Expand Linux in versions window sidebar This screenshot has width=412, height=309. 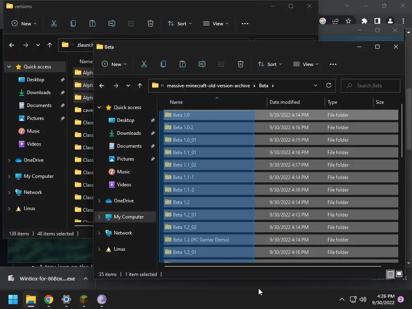(9, 208)
